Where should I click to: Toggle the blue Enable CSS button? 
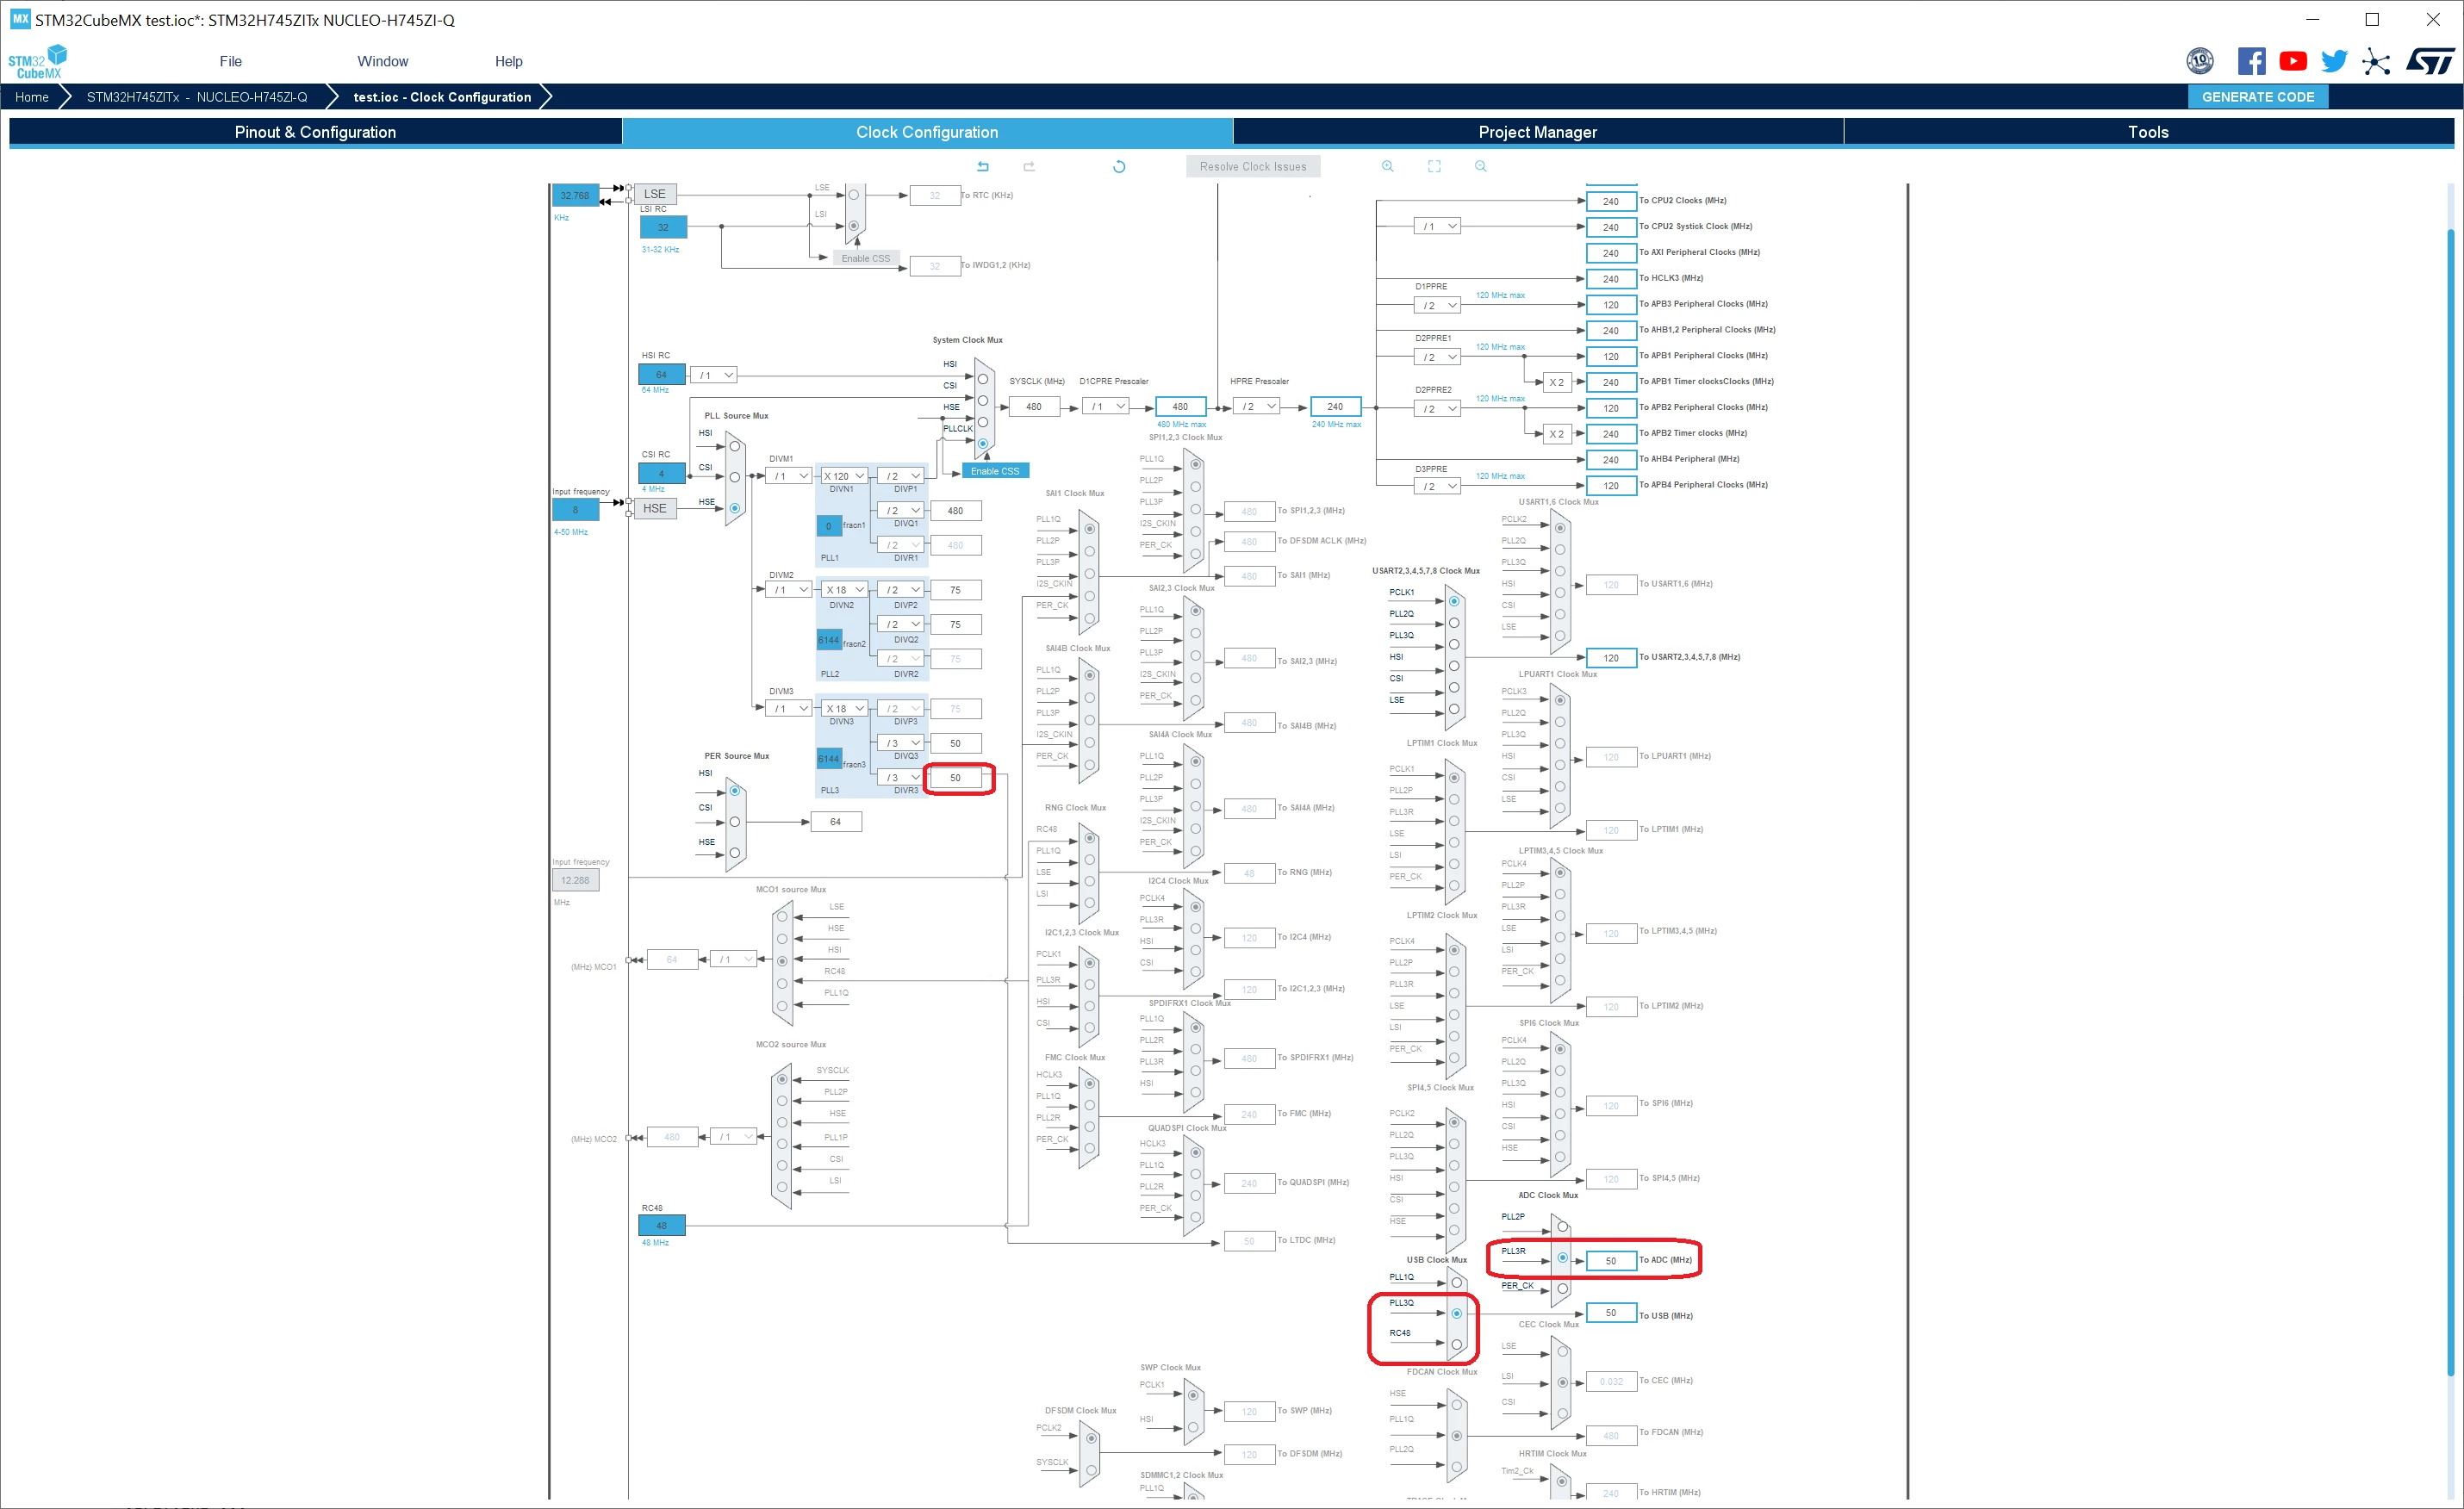pyautogui.click(x=995, y=471)
